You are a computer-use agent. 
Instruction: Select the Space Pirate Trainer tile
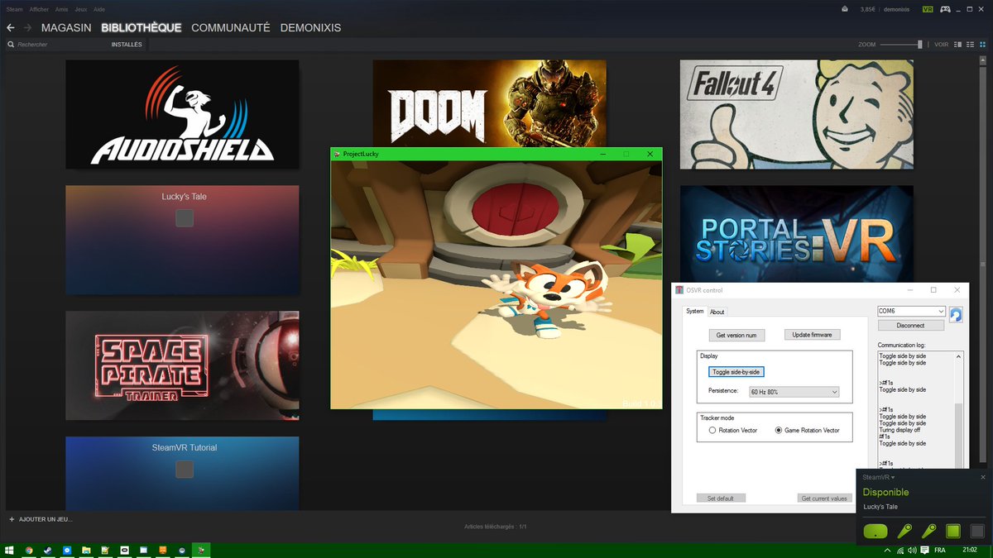(x=182, y=366)
